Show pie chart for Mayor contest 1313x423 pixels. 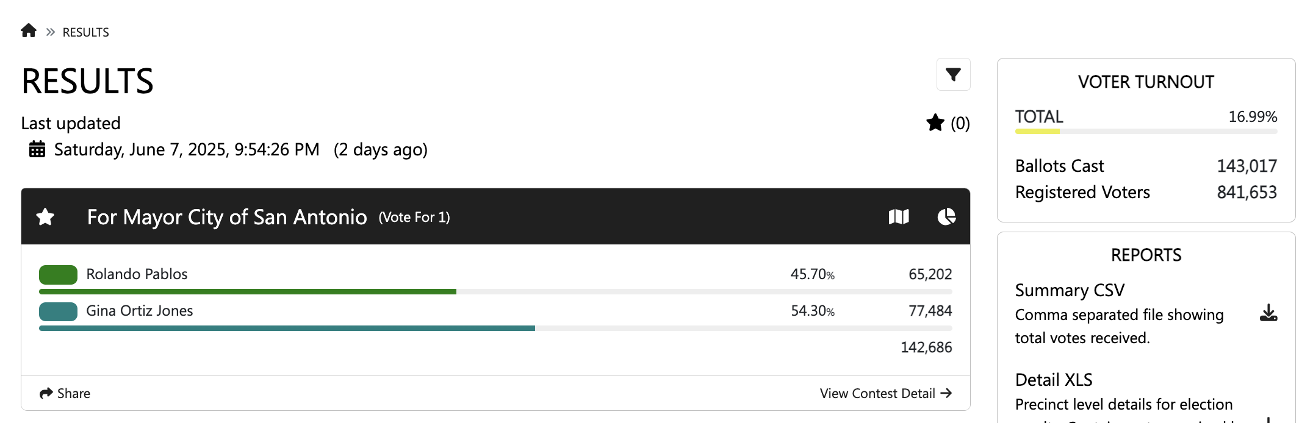(x=946, y=217)
